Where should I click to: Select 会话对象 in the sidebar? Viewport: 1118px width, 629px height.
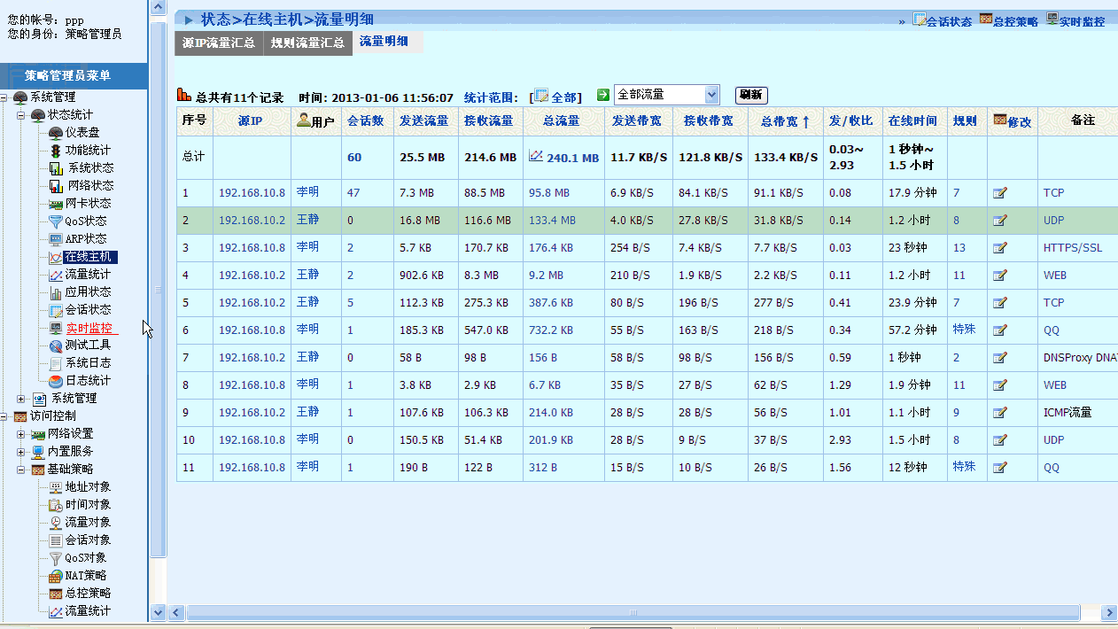88,540
